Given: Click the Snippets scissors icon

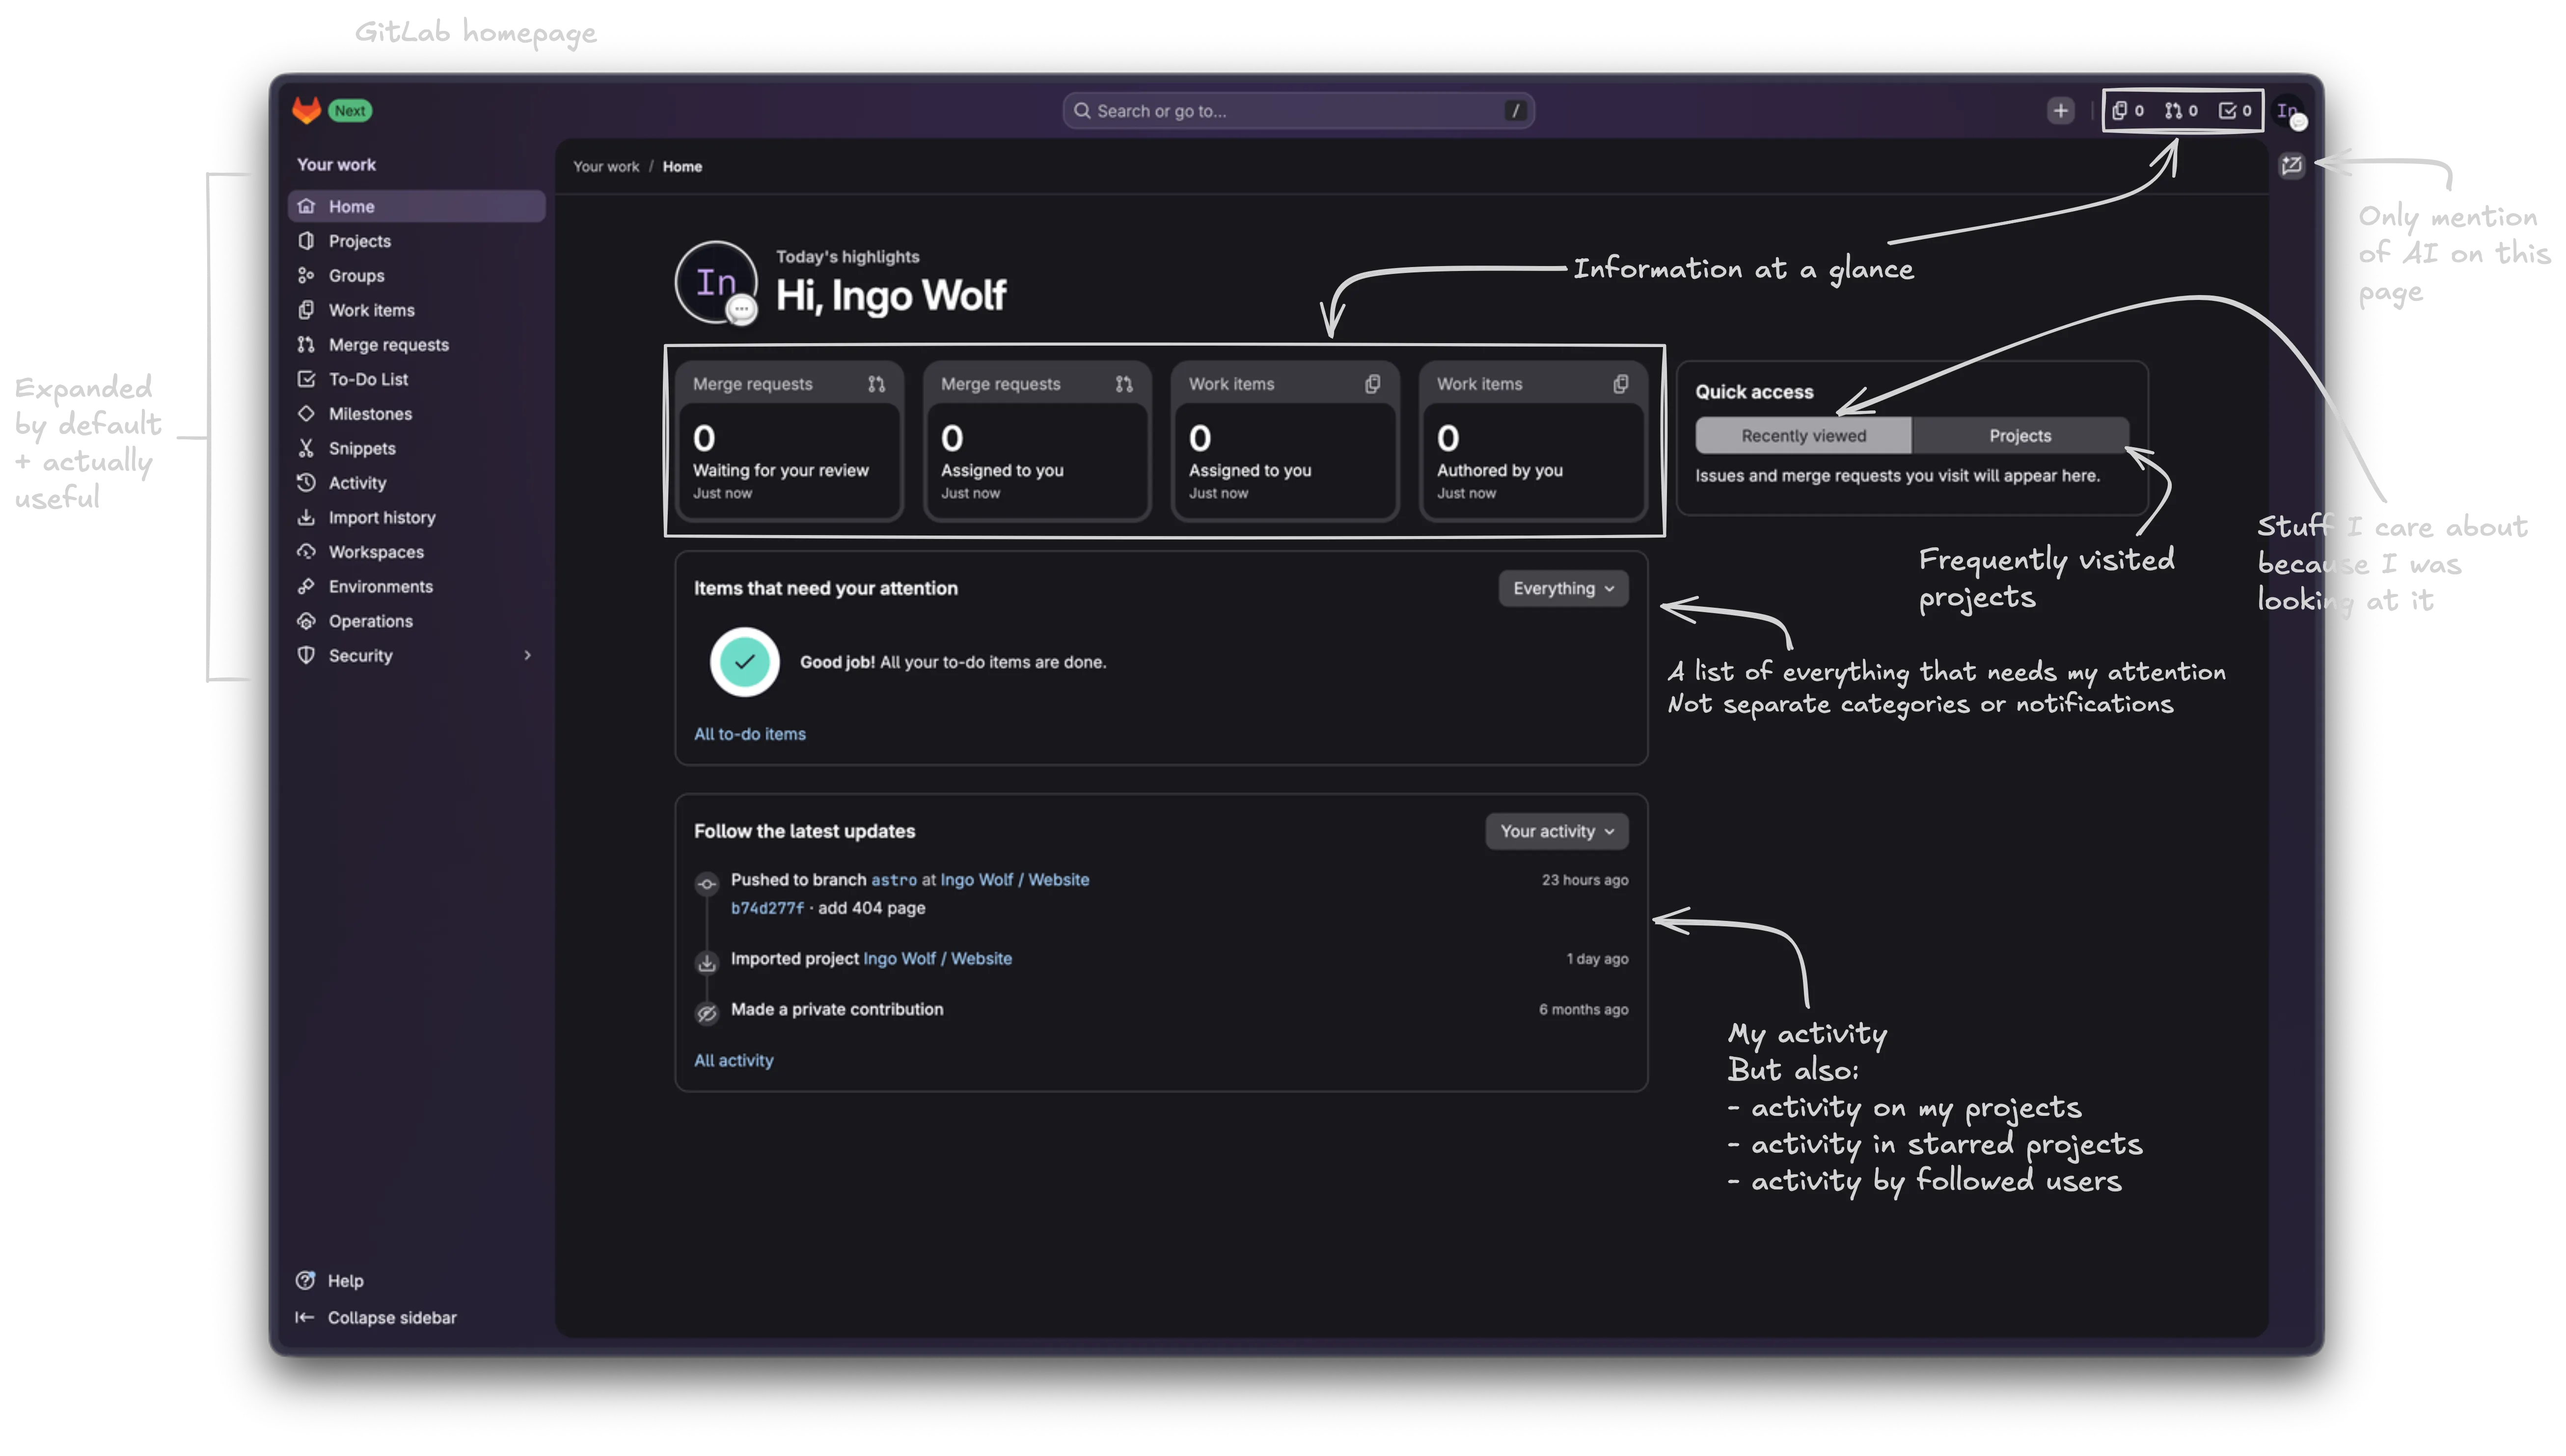Looking at the screenshot, I should point(306,448).
